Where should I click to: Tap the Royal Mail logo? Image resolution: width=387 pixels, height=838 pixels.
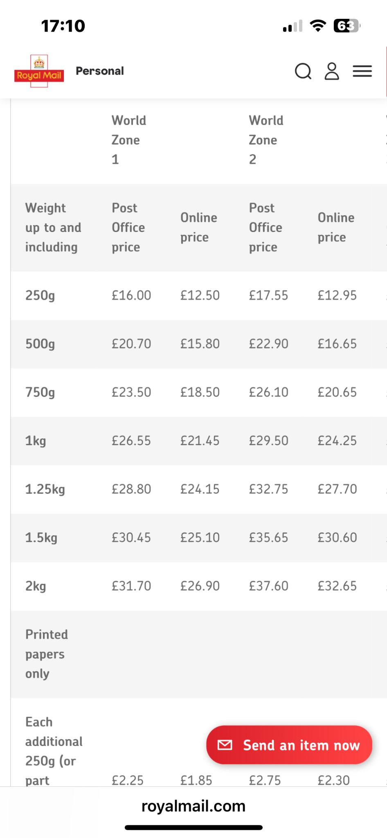39,71
